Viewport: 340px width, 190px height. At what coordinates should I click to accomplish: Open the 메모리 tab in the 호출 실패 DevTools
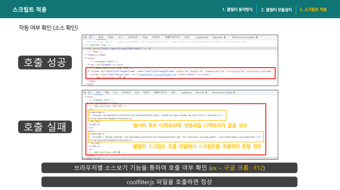[147, 93]
